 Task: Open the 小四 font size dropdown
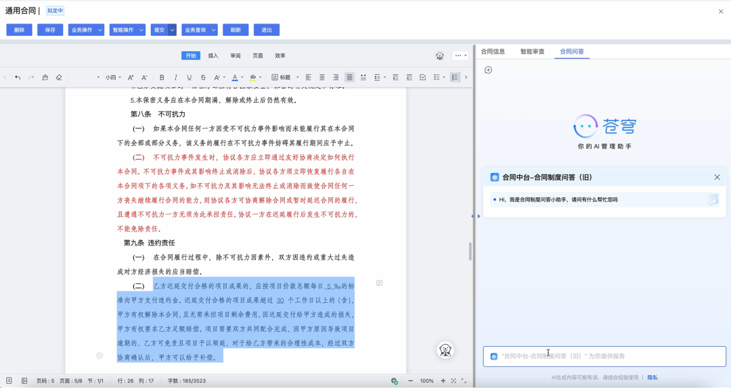point(112,77)
